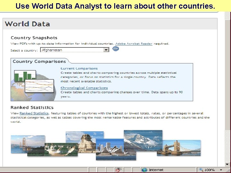This screenshot has width=231, height=173.
Task: Click the 'Select a country:' label
Action: tap(24, 51)
